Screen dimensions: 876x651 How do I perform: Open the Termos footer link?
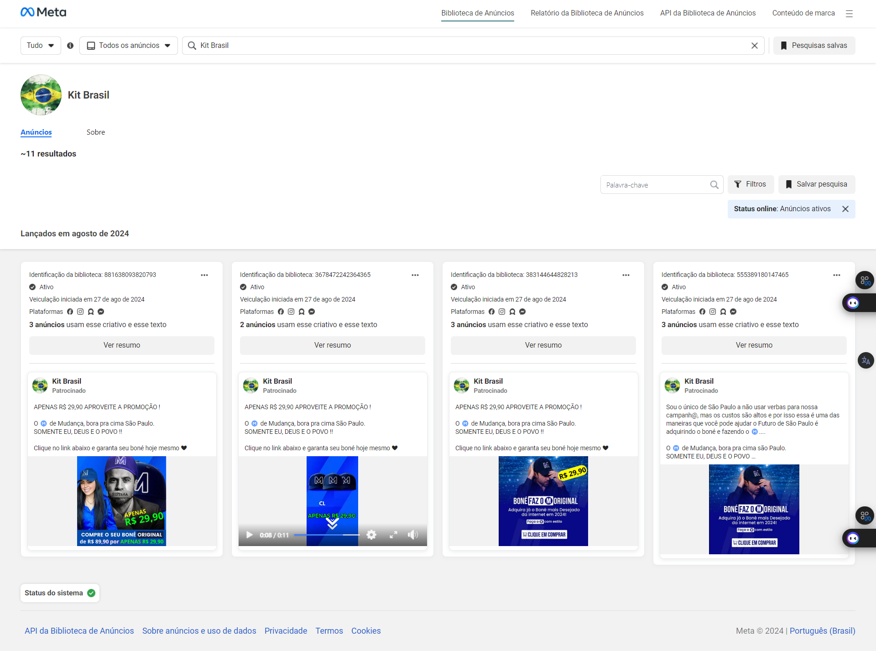(x=329, y=631)
